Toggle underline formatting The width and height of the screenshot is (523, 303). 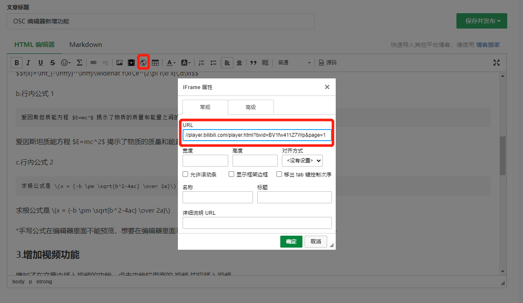click(x=41, y=63)
